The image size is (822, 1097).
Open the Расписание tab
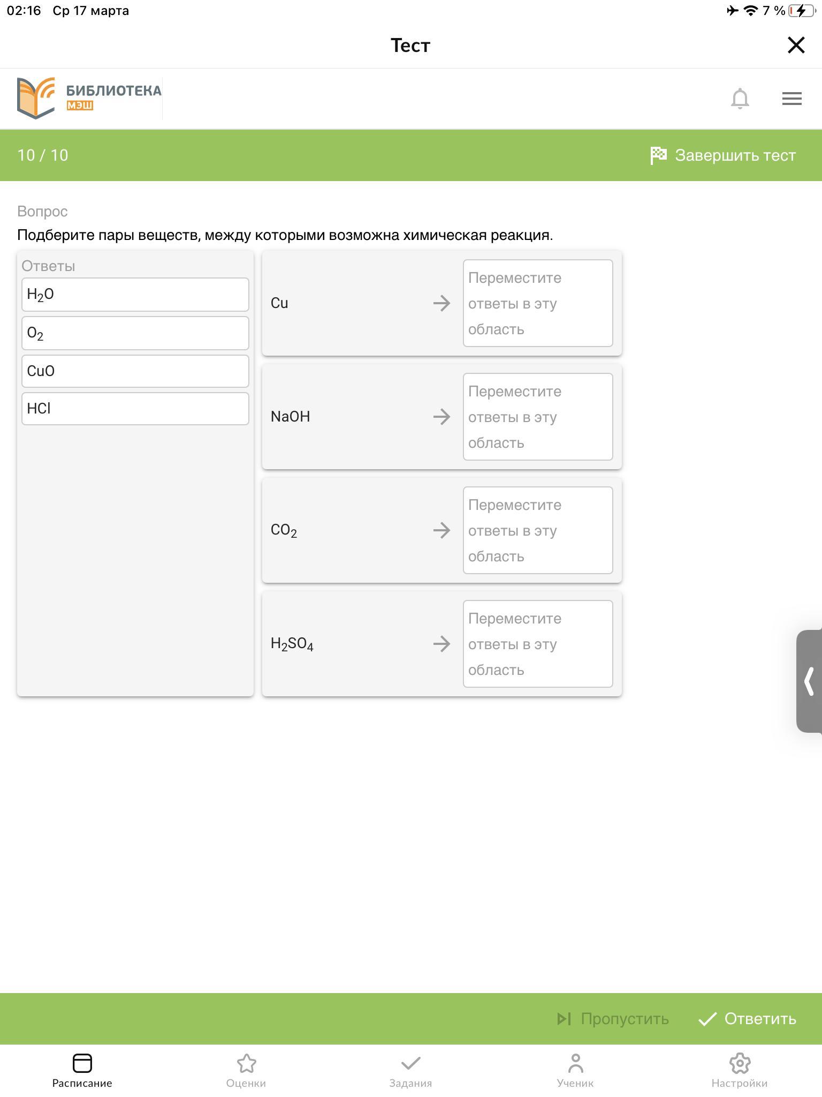pyautogui.click(x=82, y=1071)
